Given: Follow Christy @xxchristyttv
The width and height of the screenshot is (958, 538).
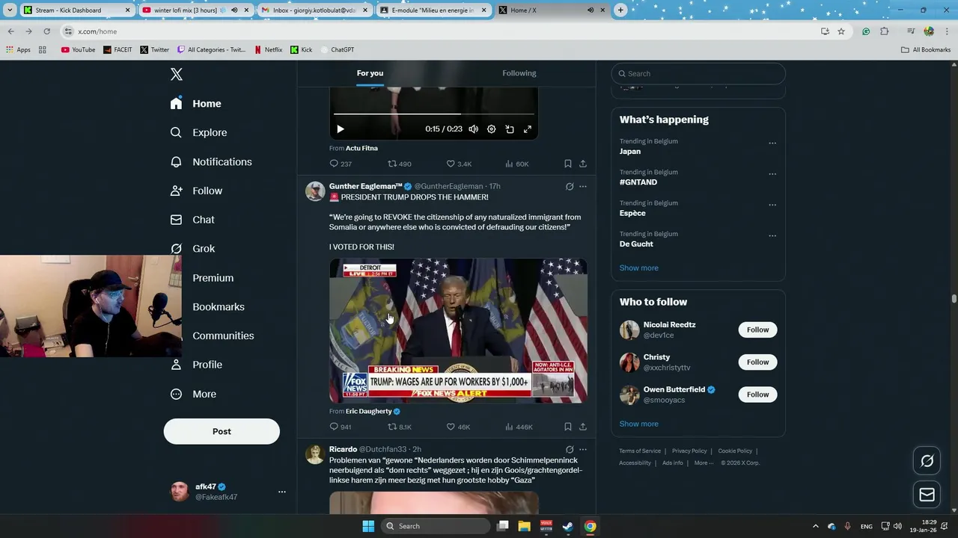Looking at the screenshot, I should pos(757,362).
